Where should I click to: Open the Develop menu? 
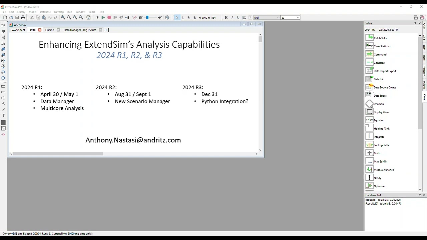click(59, 12)
